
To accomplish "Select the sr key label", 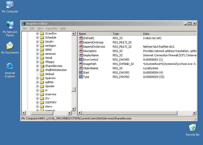I will pos(46,90).
